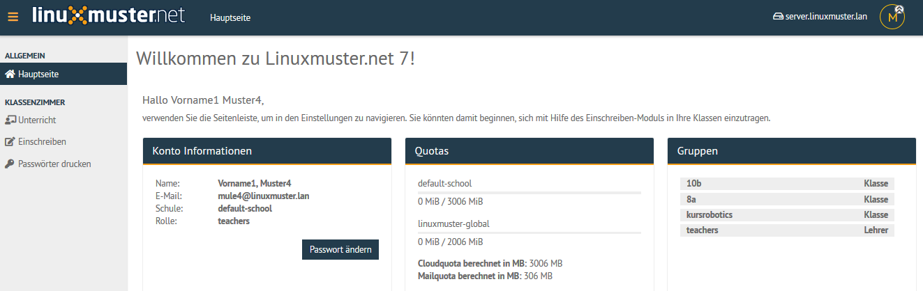Click the Schule value default-school
This screenshot has height=291, width=923.
(245, 209)
